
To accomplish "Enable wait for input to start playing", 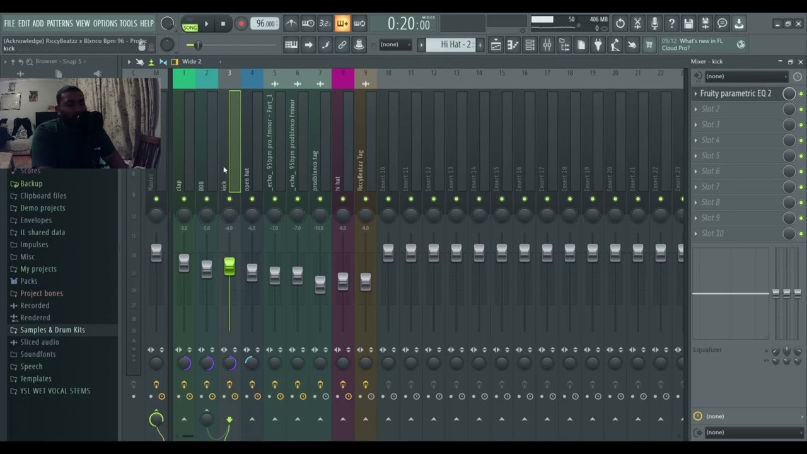I will [308, 23].
